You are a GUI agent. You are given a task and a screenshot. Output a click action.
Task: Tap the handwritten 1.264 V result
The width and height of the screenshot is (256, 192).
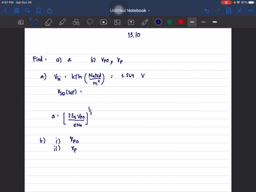133,76
